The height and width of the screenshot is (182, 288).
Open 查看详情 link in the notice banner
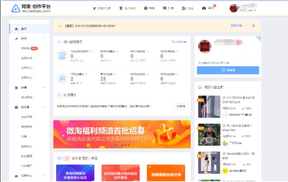pos(236,26)
